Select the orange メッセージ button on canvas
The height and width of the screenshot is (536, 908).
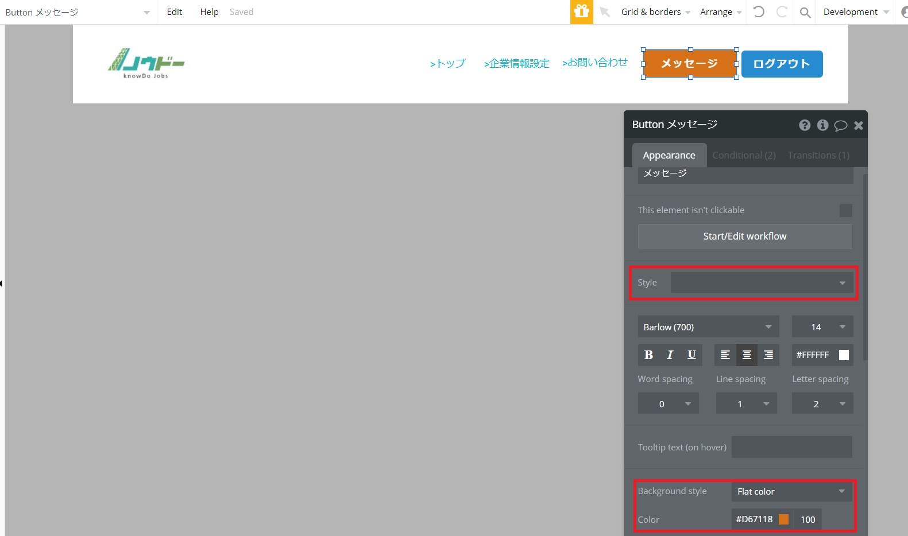(x=690, y=64)
